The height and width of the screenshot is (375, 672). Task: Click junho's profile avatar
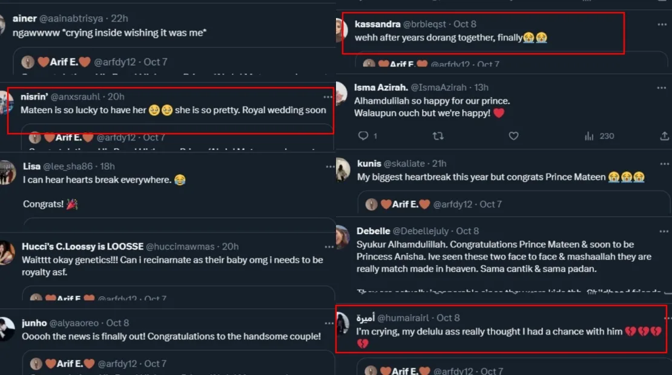pyautogui.click(x=7, y=329)
